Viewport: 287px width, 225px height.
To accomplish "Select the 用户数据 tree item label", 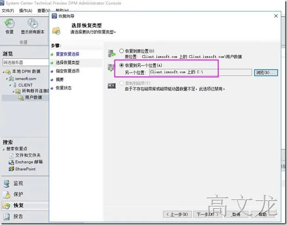I will coord(33,97).
